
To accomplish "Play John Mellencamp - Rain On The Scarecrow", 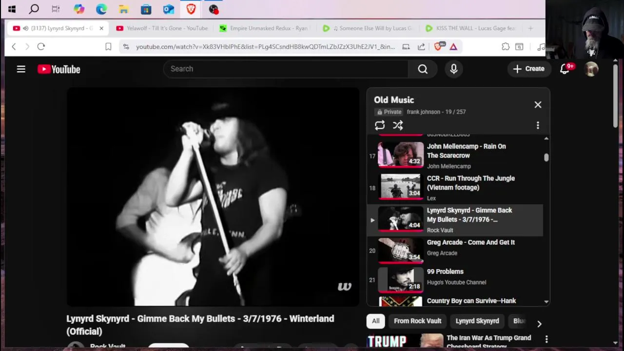I will (x=455, y=156).
